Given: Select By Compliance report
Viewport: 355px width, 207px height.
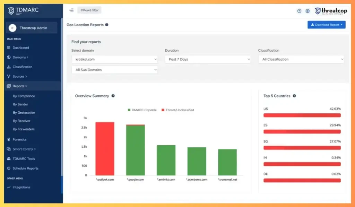Looking at the screenshot, I should [24, 96].
